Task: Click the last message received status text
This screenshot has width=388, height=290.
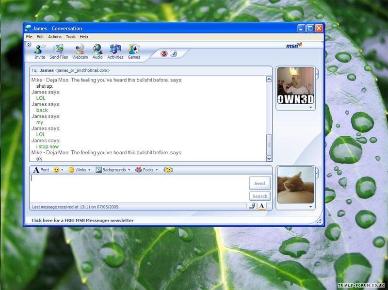Action: (76, 207)
